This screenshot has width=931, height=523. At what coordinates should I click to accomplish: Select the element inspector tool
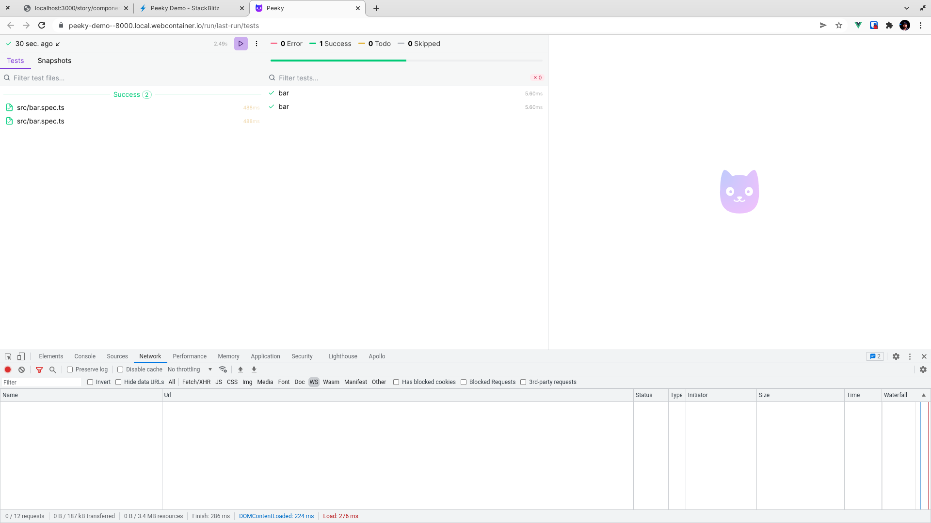pyautogui.click(x=8, y=356)
